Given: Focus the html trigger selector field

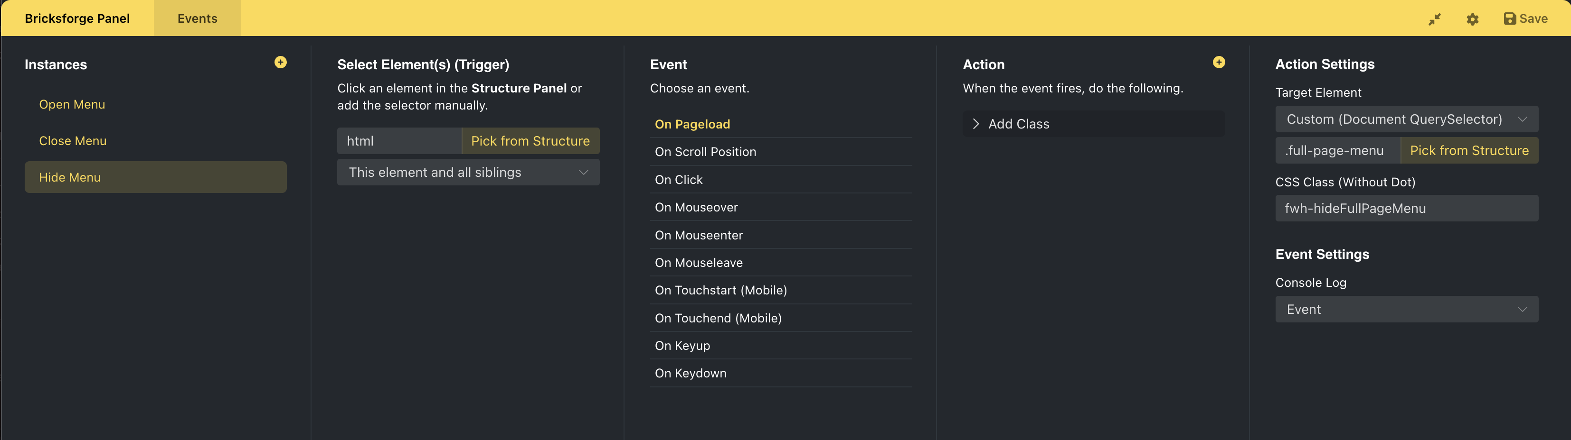Looking at the screenshot, I should click(399, 141).
